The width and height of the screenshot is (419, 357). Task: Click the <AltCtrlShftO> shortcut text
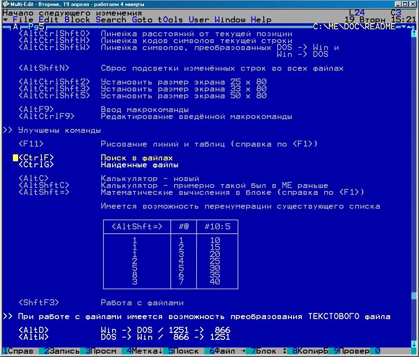click(54, 34)
